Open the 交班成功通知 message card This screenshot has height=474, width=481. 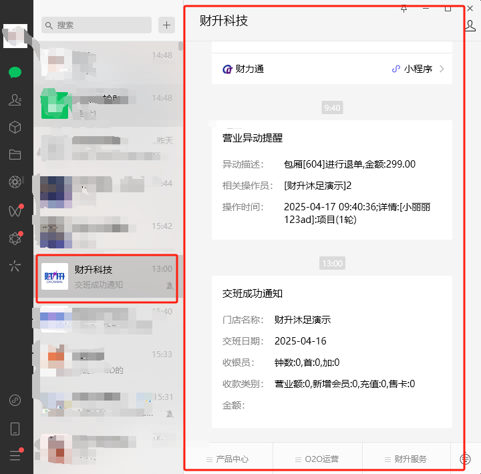tap(331, 352)
